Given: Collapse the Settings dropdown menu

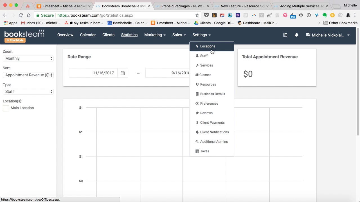Looking at the screenshot, I should [x=201, y=35].
